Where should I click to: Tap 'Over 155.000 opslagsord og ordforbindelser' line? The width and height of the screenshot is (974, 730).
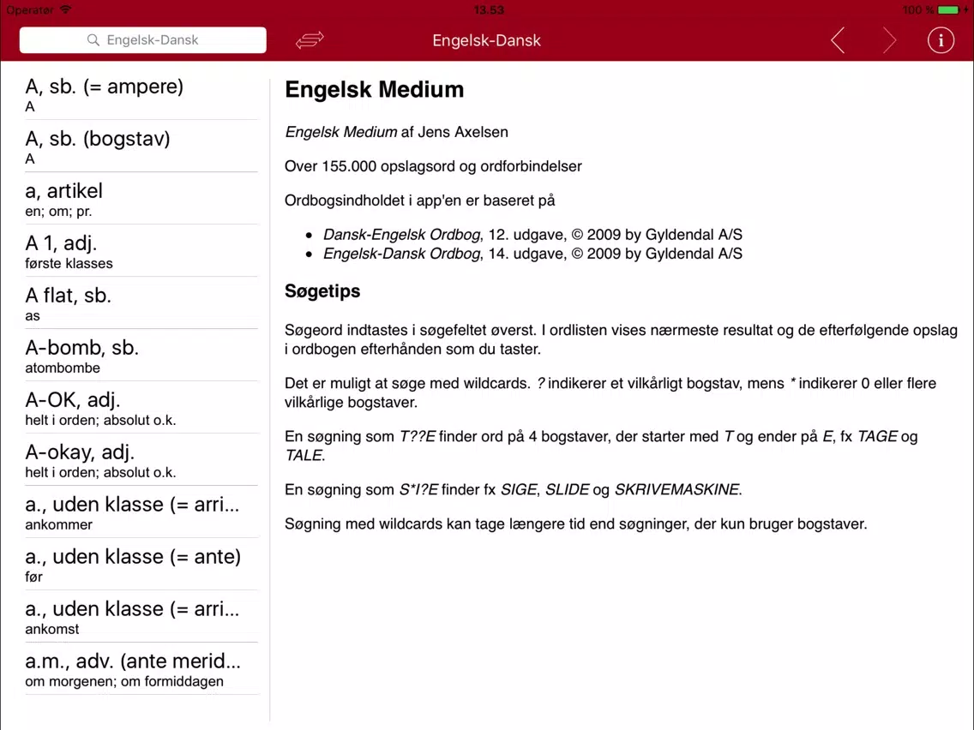click(433, 166)
